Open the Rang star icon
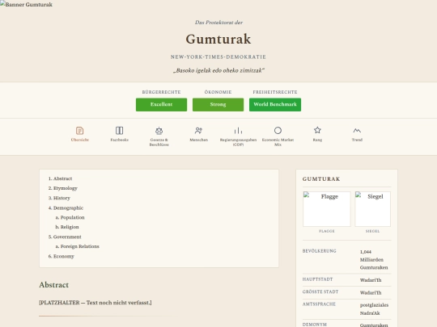This screenshot has width=437, height=327. [x=317, y=131]
